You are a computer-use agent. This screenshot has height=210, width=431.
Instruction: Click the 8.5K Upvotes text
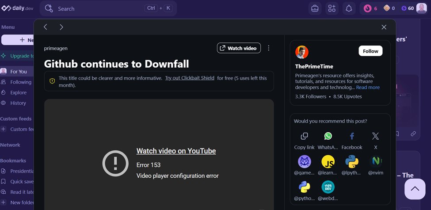tap(347, 96)
